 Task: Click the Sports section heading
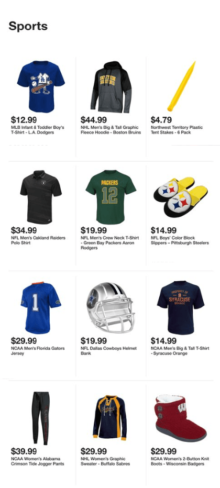[28, 26]
